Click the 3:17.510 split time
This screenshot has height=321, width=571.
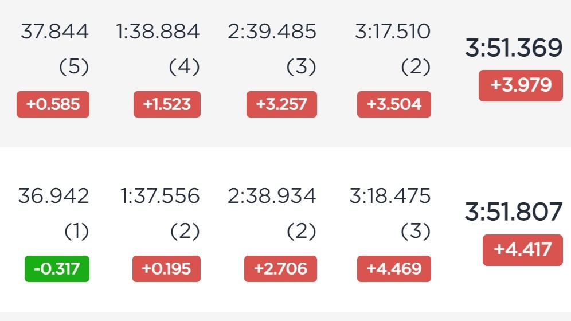[393, 32]
